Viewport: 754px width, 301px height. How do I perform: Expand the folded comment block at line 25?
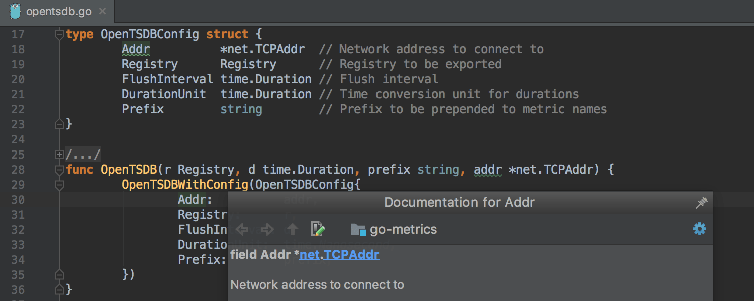click(59, 155)
